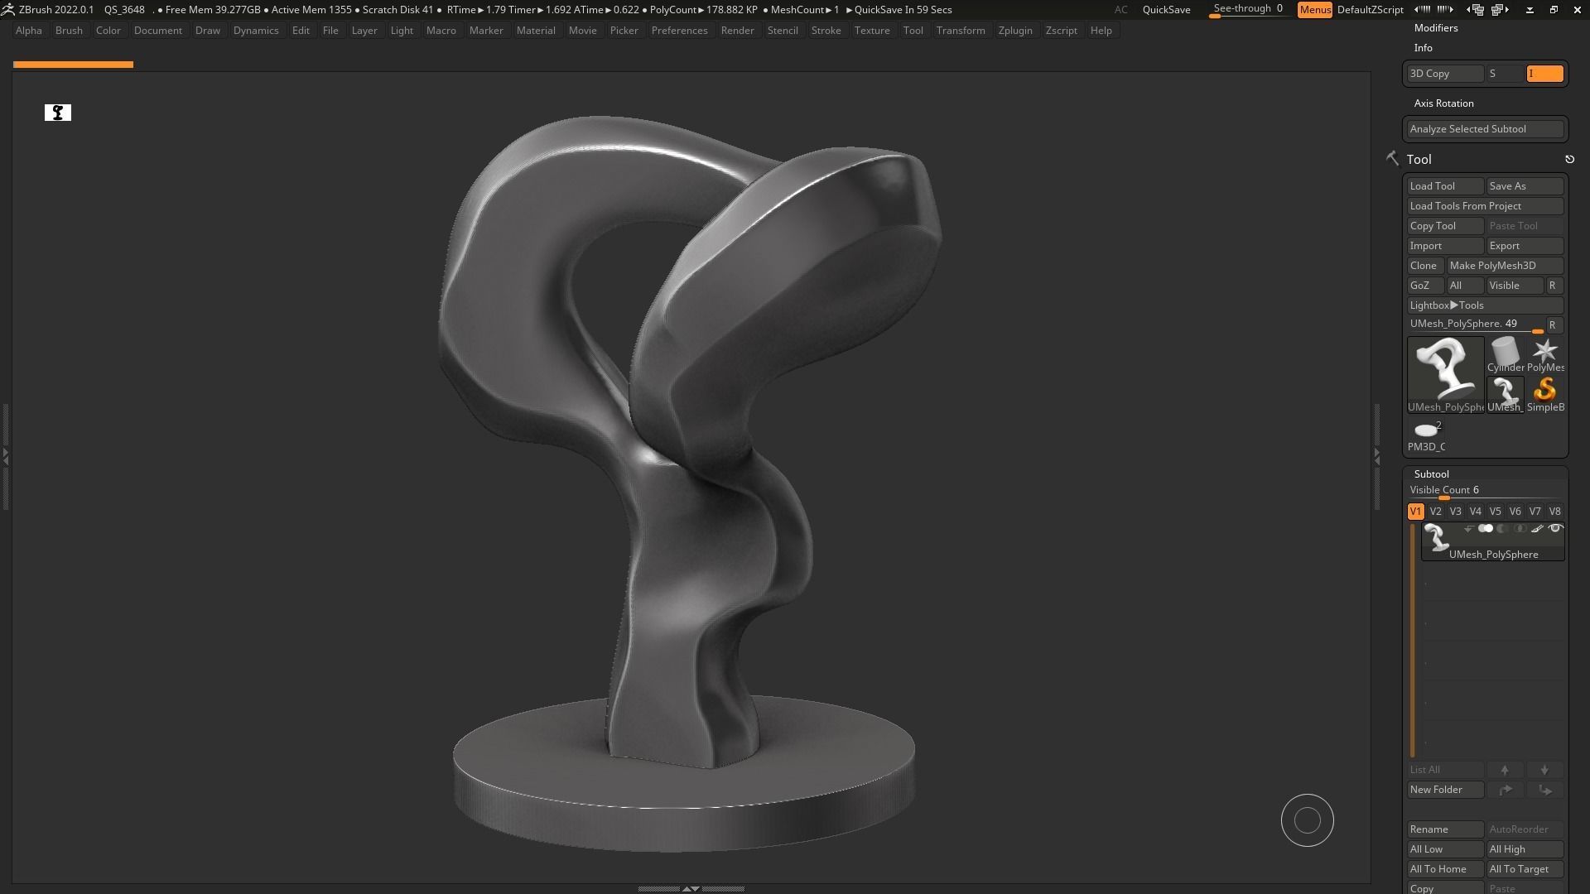Click Analyze Selected Subtool button
Image resolution: width=1590 pixels, height=894 pixels.
[1485, 129]
